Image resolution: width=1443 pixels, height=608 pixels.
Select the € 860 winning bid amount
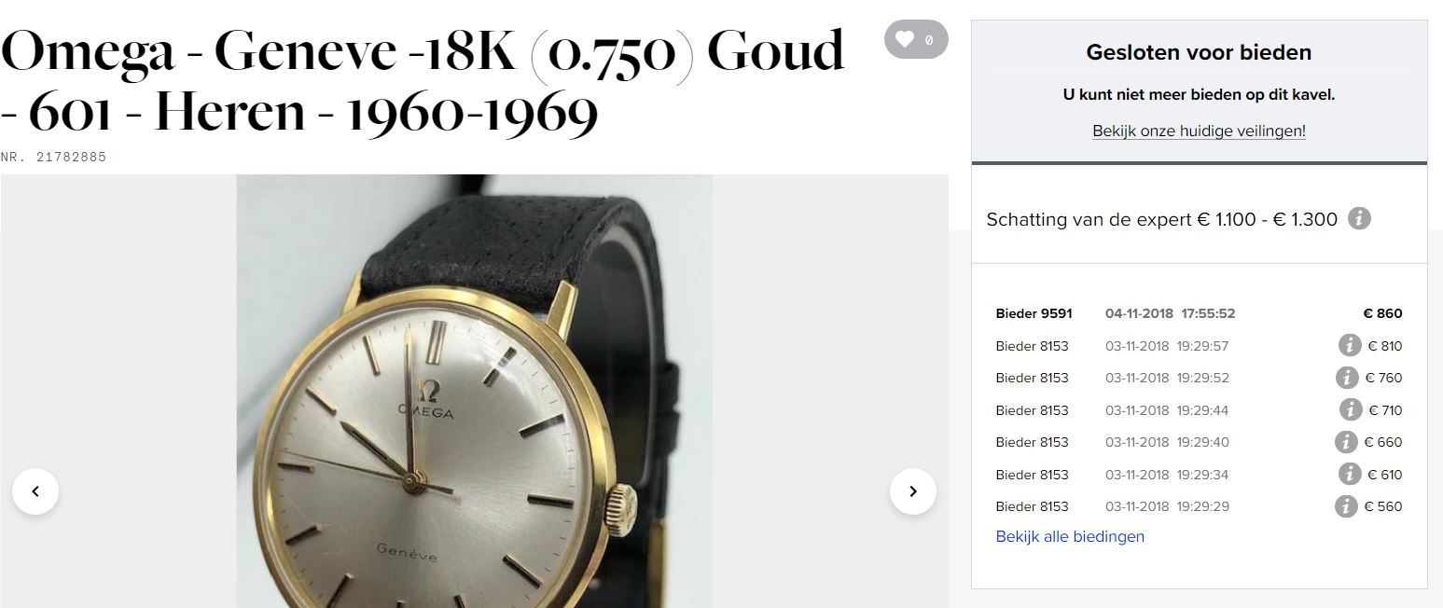pos(1382,314)
